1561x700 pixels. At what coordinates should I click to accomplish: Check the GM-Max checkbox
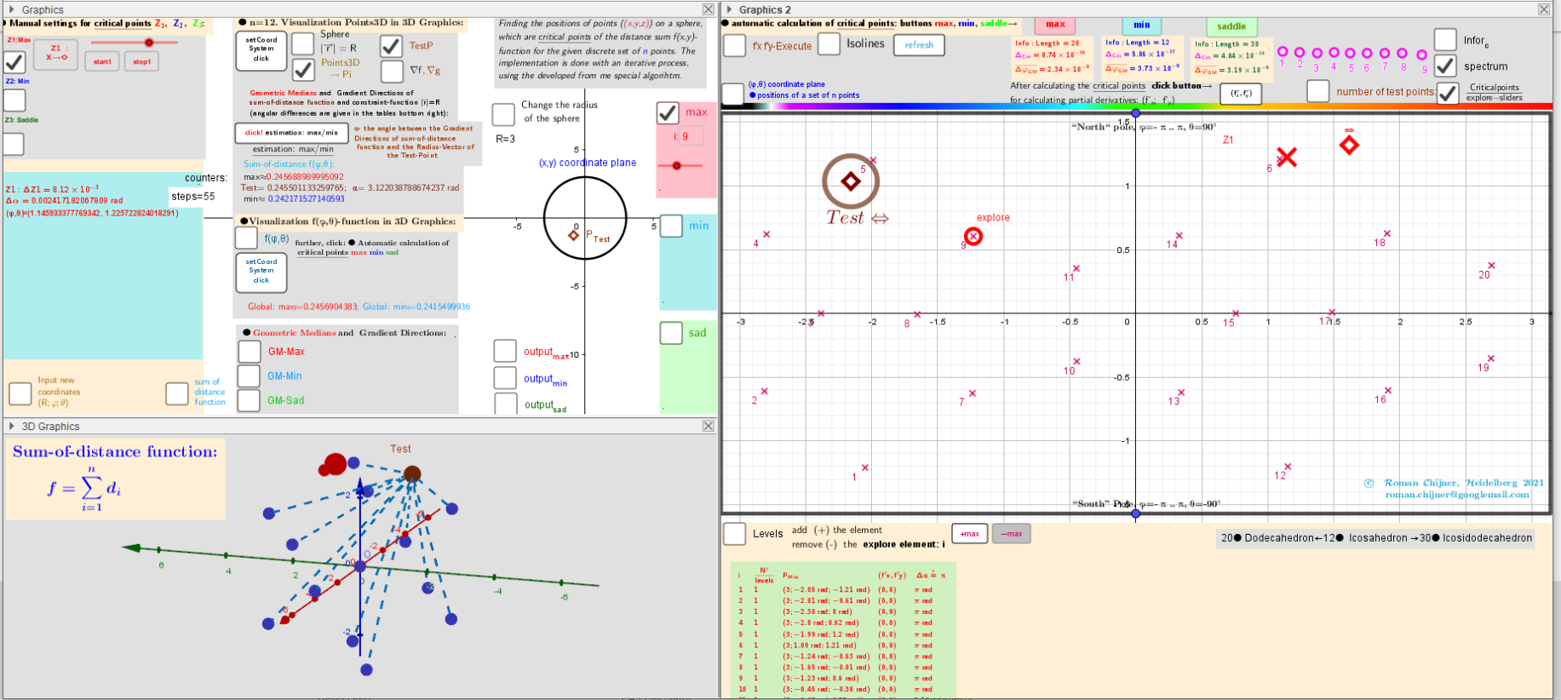(x=250, y=352)
